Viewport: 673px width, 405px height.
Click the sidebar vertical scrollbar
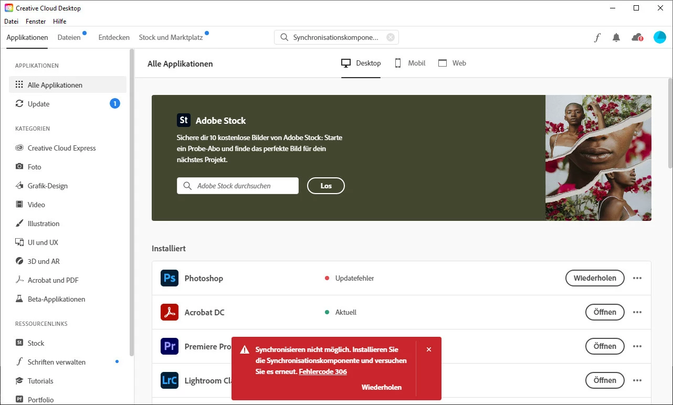click(x=132, y=202)
